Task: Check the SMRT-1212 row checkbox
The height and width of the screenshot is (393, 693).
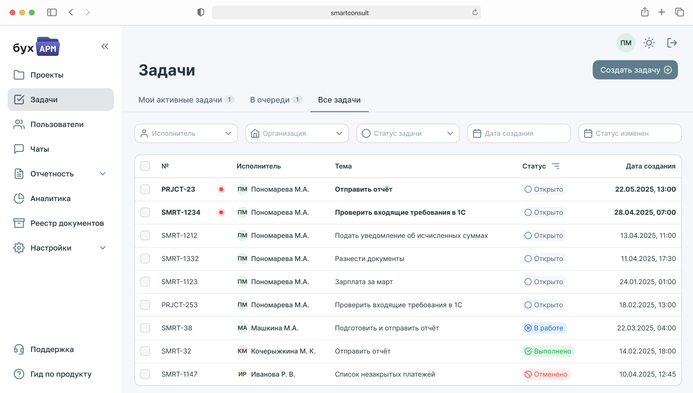Action: click(x=145, y=235)
